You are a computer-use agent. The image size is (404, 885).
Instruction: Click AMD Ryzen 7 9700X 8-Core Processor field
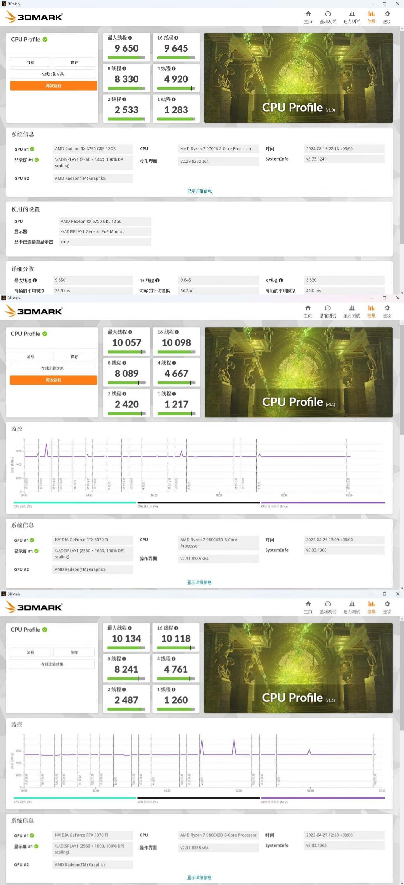click(218, 149)
